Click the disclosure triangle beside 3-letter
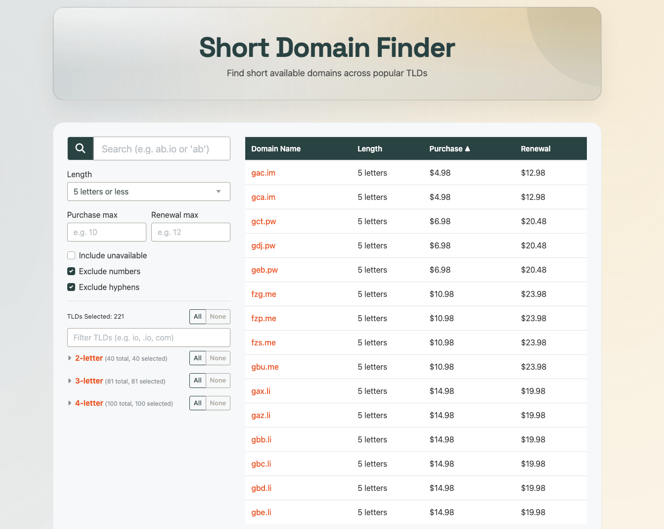The height and width of the screenshot is (529, 664). pos(70,381)
